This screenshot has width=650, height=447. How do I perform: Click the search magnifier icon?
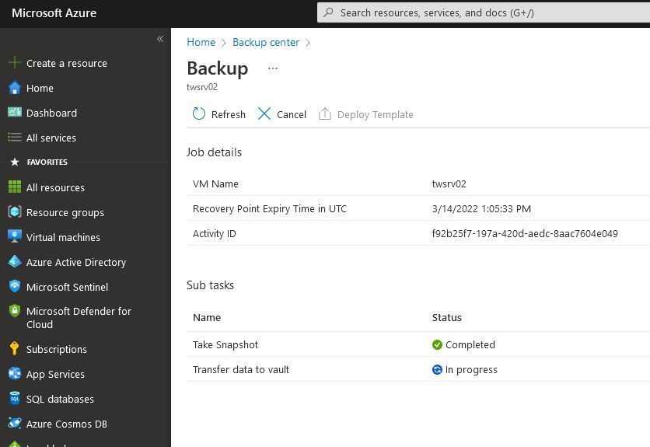pyautogui.click(x=328, y=12)
